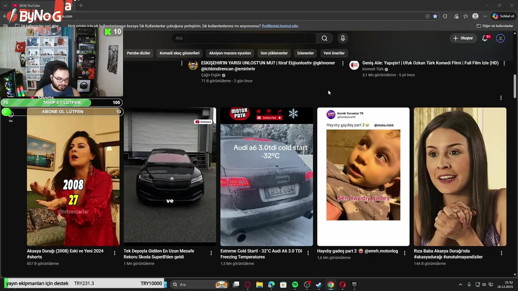
Task: Open Steam from the taskbar
Action: 319,285
